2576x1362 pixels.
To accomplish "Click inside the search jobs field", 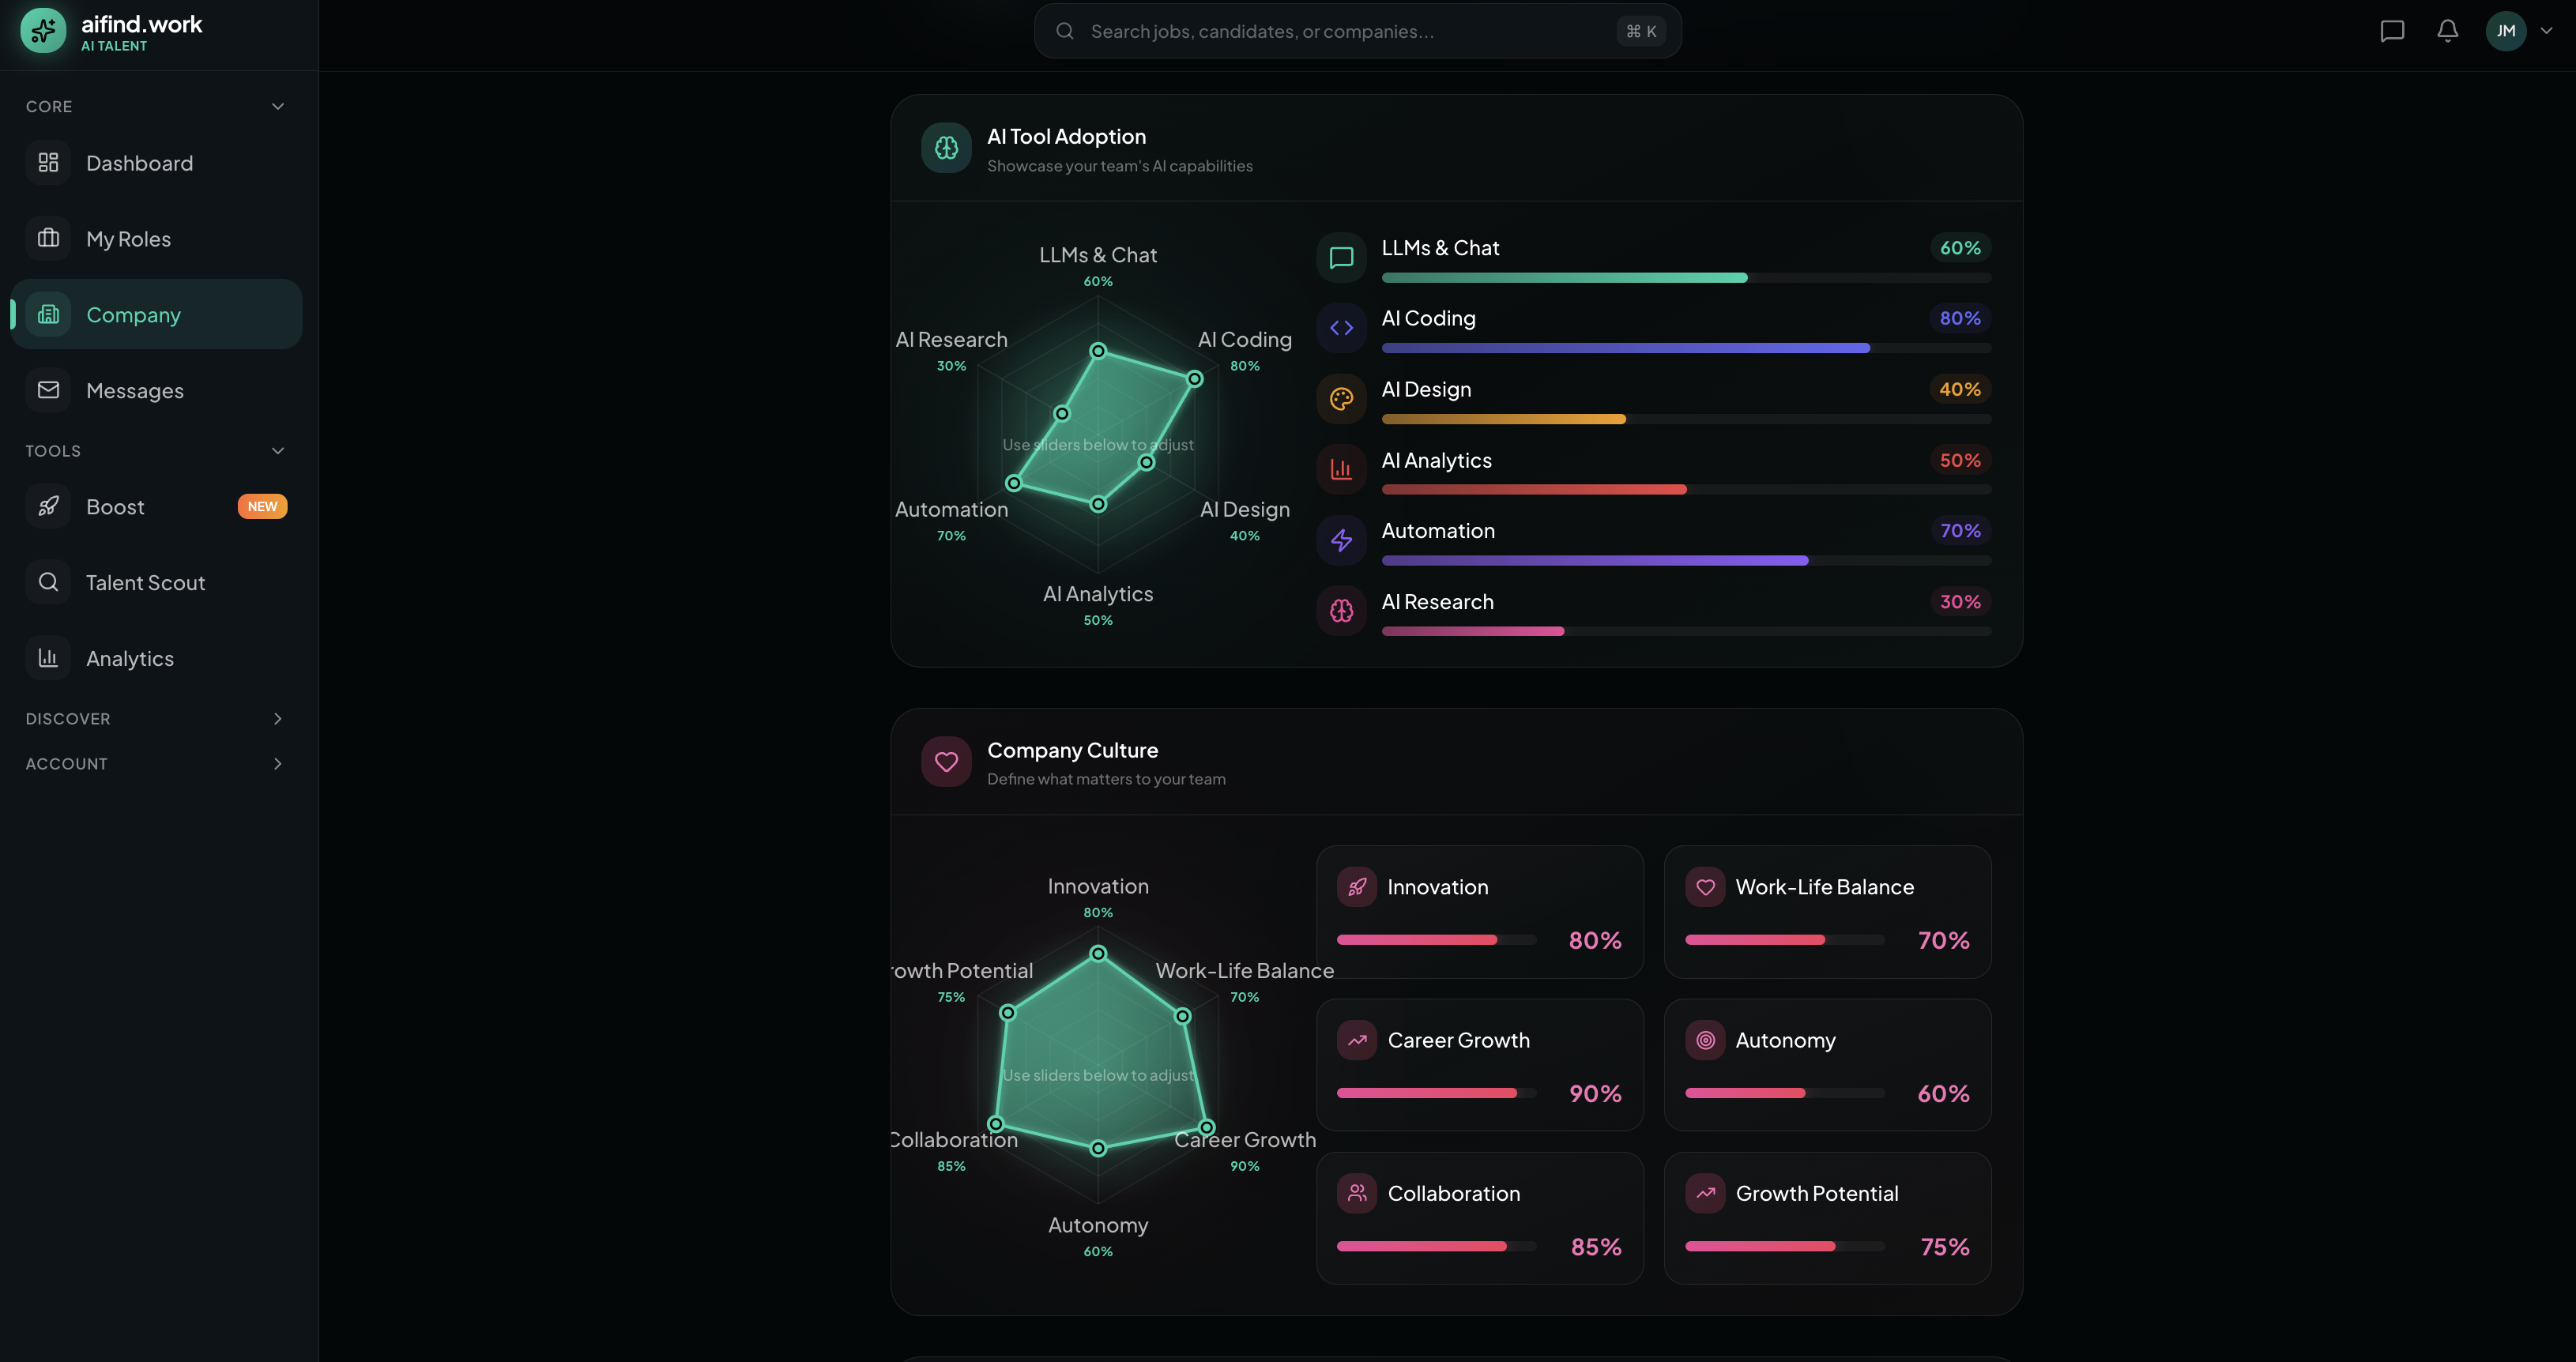I will 1300,30.
